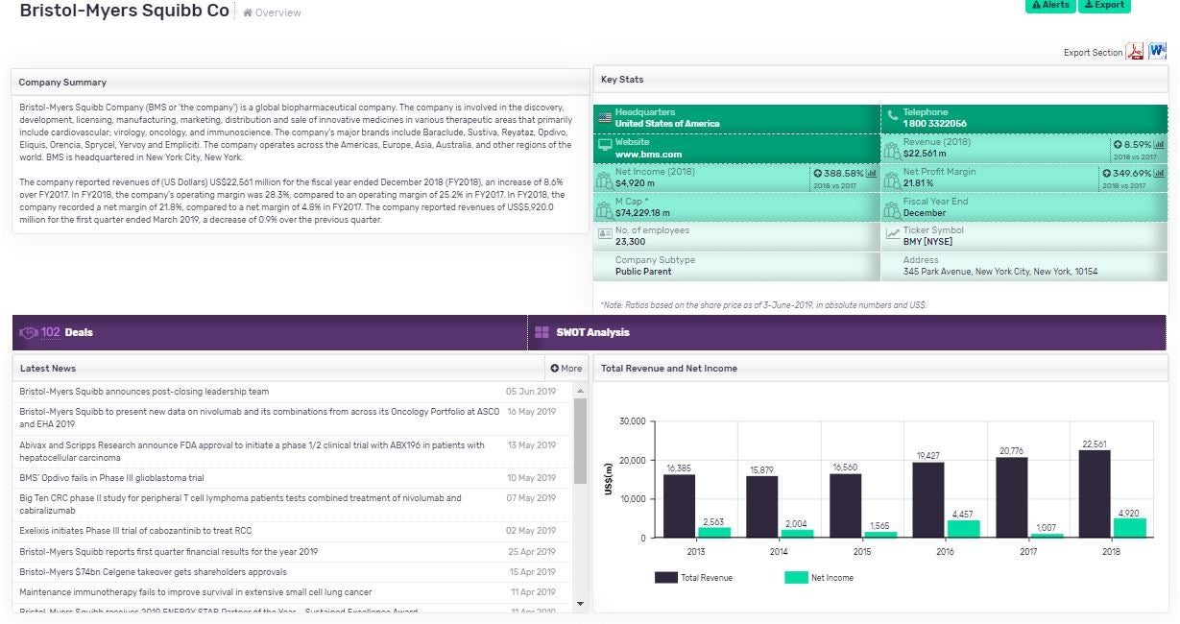Click the grid icon beside SWOT Analysis
The width and height of the screenshot is (1180, 624).
coord(542,333)
